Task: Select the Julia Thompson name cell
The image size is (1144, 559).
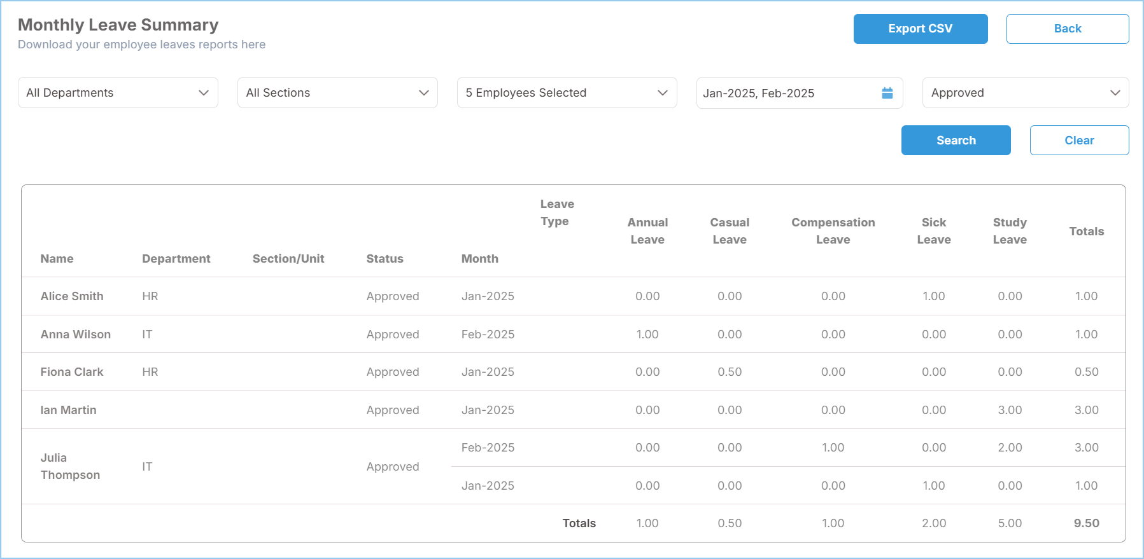Action: 70,466
